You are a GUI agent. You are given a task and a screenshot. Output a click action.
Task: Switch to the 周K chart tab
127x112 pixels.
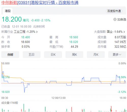click(74, 55)
